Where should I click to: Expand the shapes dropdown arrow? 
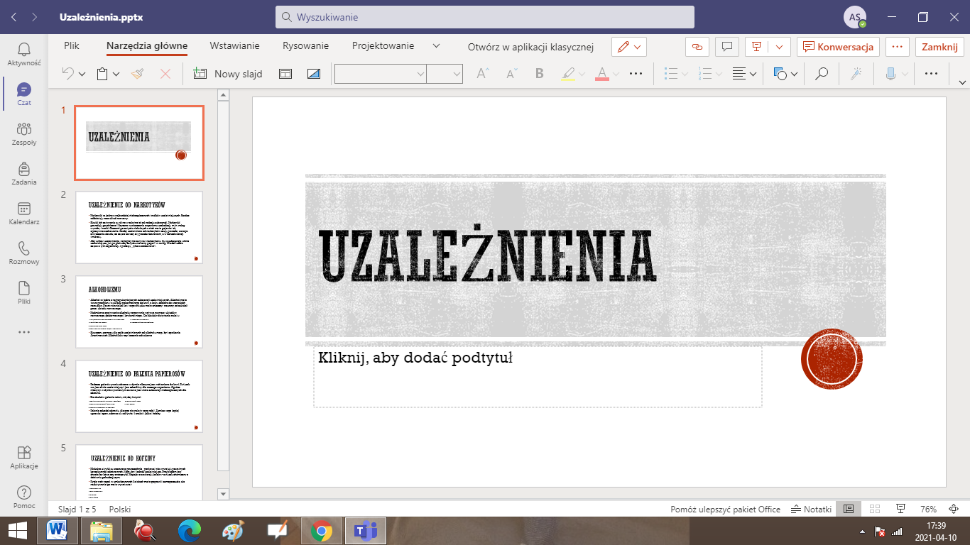click(794, 74)
